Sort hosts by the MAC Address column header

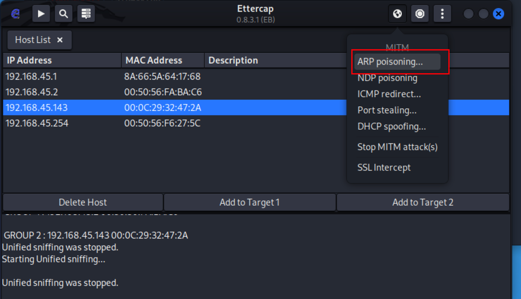153,60
